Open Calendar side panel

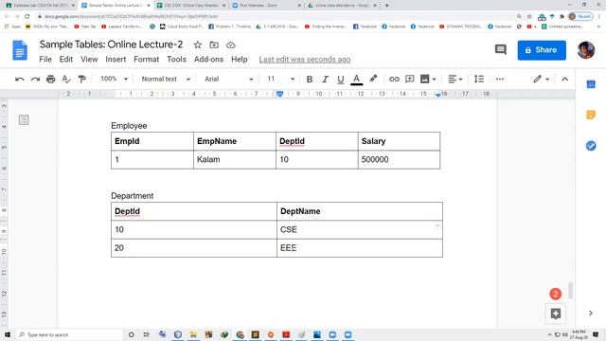pos(591,84)
